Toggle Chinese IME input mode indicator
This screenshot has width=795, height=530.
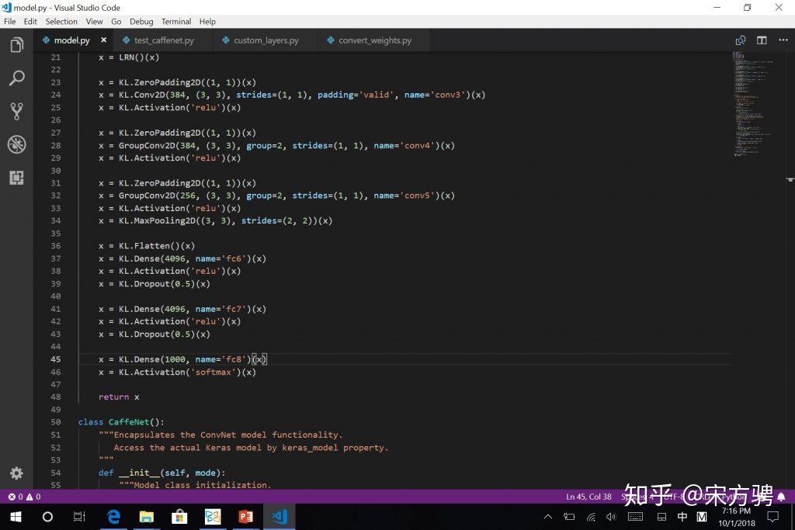pos(682,517)
